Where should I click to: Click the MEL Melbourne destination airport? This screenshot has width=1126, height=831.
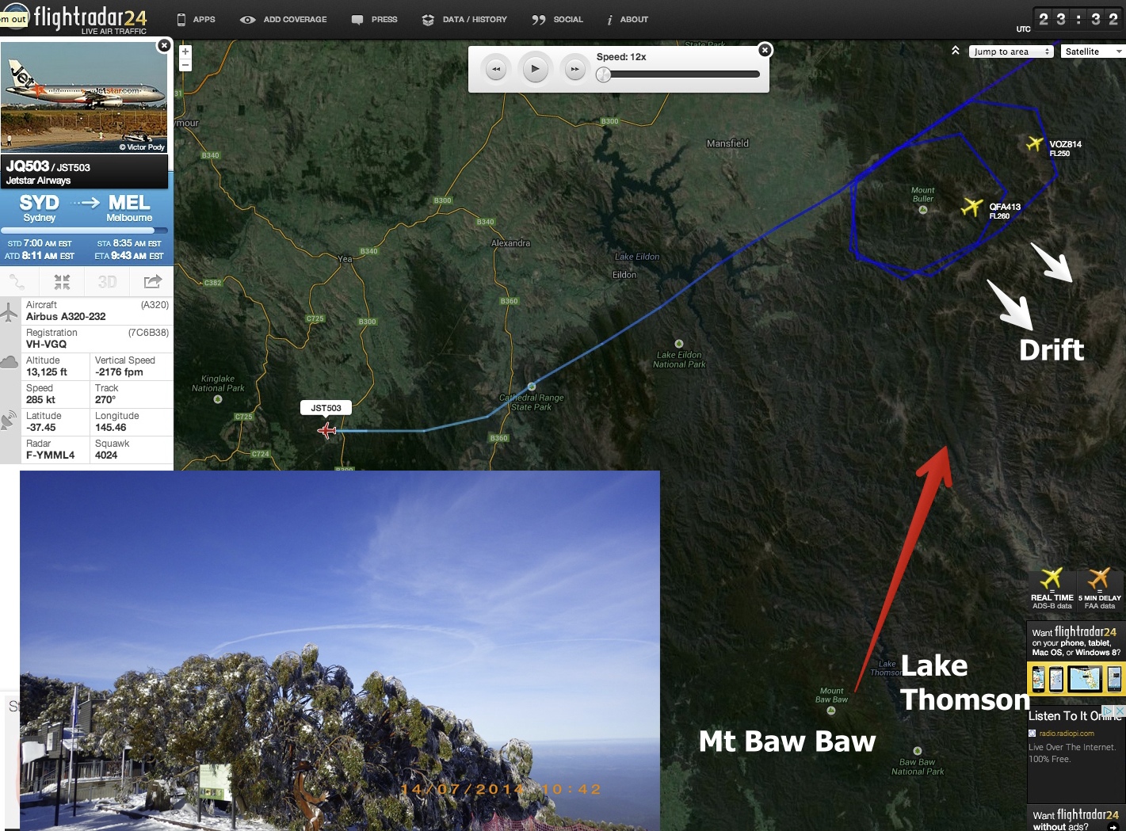click(x=129, y=208)
